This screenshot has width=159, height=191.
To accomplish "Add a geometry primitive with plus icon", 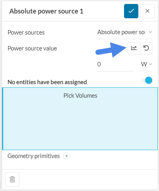I will coord(66,156).
